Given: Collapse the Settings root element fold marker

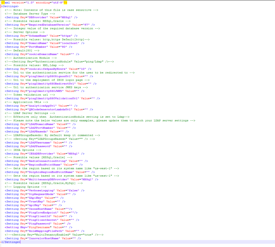Looking at the screenshot, I should coord(1,6).
